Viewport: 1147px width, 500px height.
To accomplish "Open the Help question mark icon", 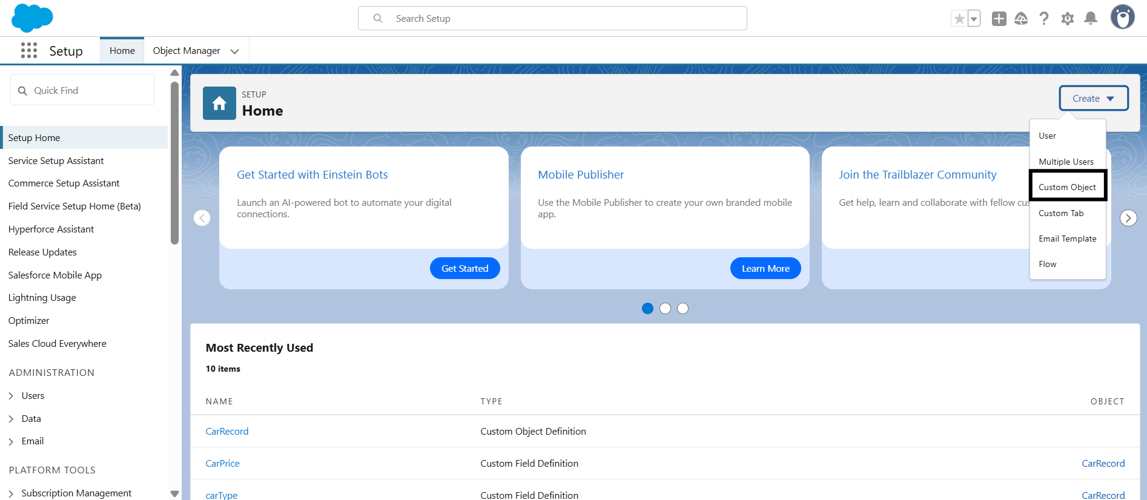I will pyautogui.click(x=1044, y=19).
